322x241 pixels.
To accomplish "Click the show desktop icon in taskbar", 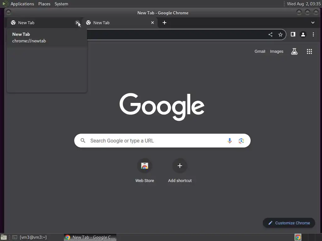I will 4,237.
